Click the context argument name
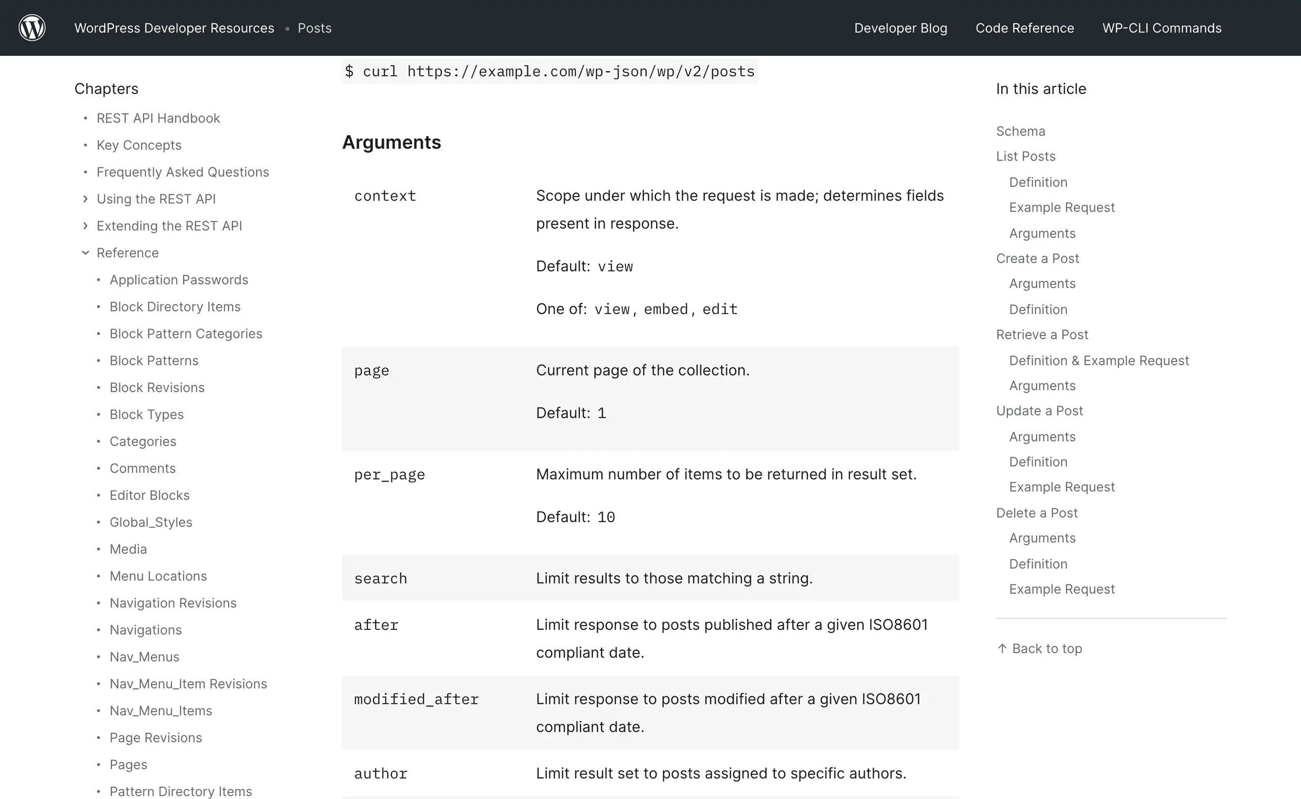 click(385, 196)
